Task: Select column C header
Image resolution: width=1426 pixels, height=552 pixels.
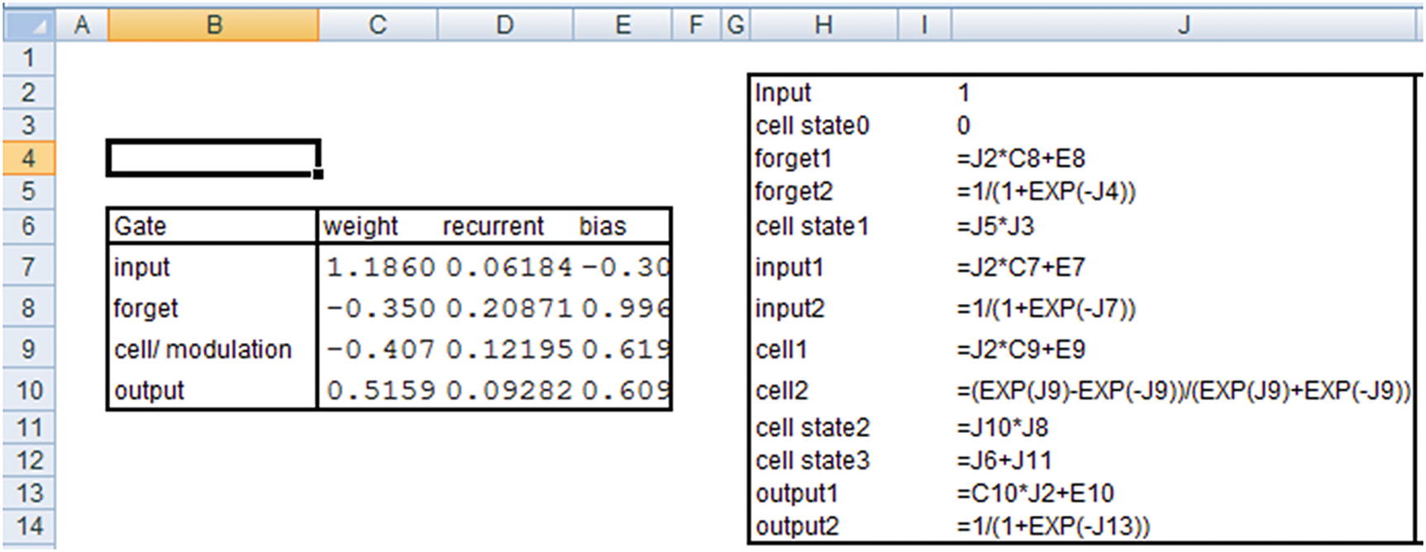Action: point(377,26)
